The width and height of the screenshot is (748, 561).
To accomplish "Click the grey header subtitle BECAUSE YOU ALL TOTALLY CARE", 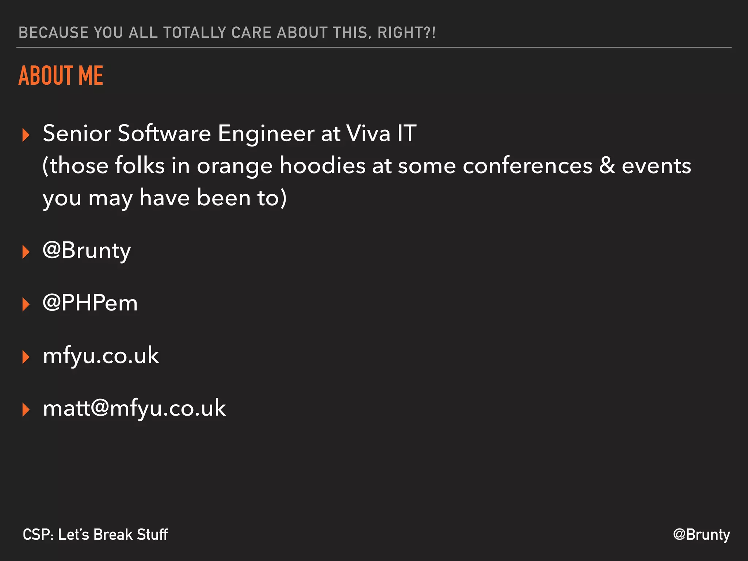I will pyautogui.click(x=227, y=33).
